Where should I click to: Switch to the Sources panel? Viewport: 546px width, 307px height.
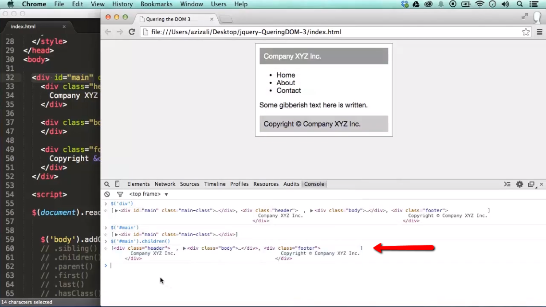[x=189, y=184]
